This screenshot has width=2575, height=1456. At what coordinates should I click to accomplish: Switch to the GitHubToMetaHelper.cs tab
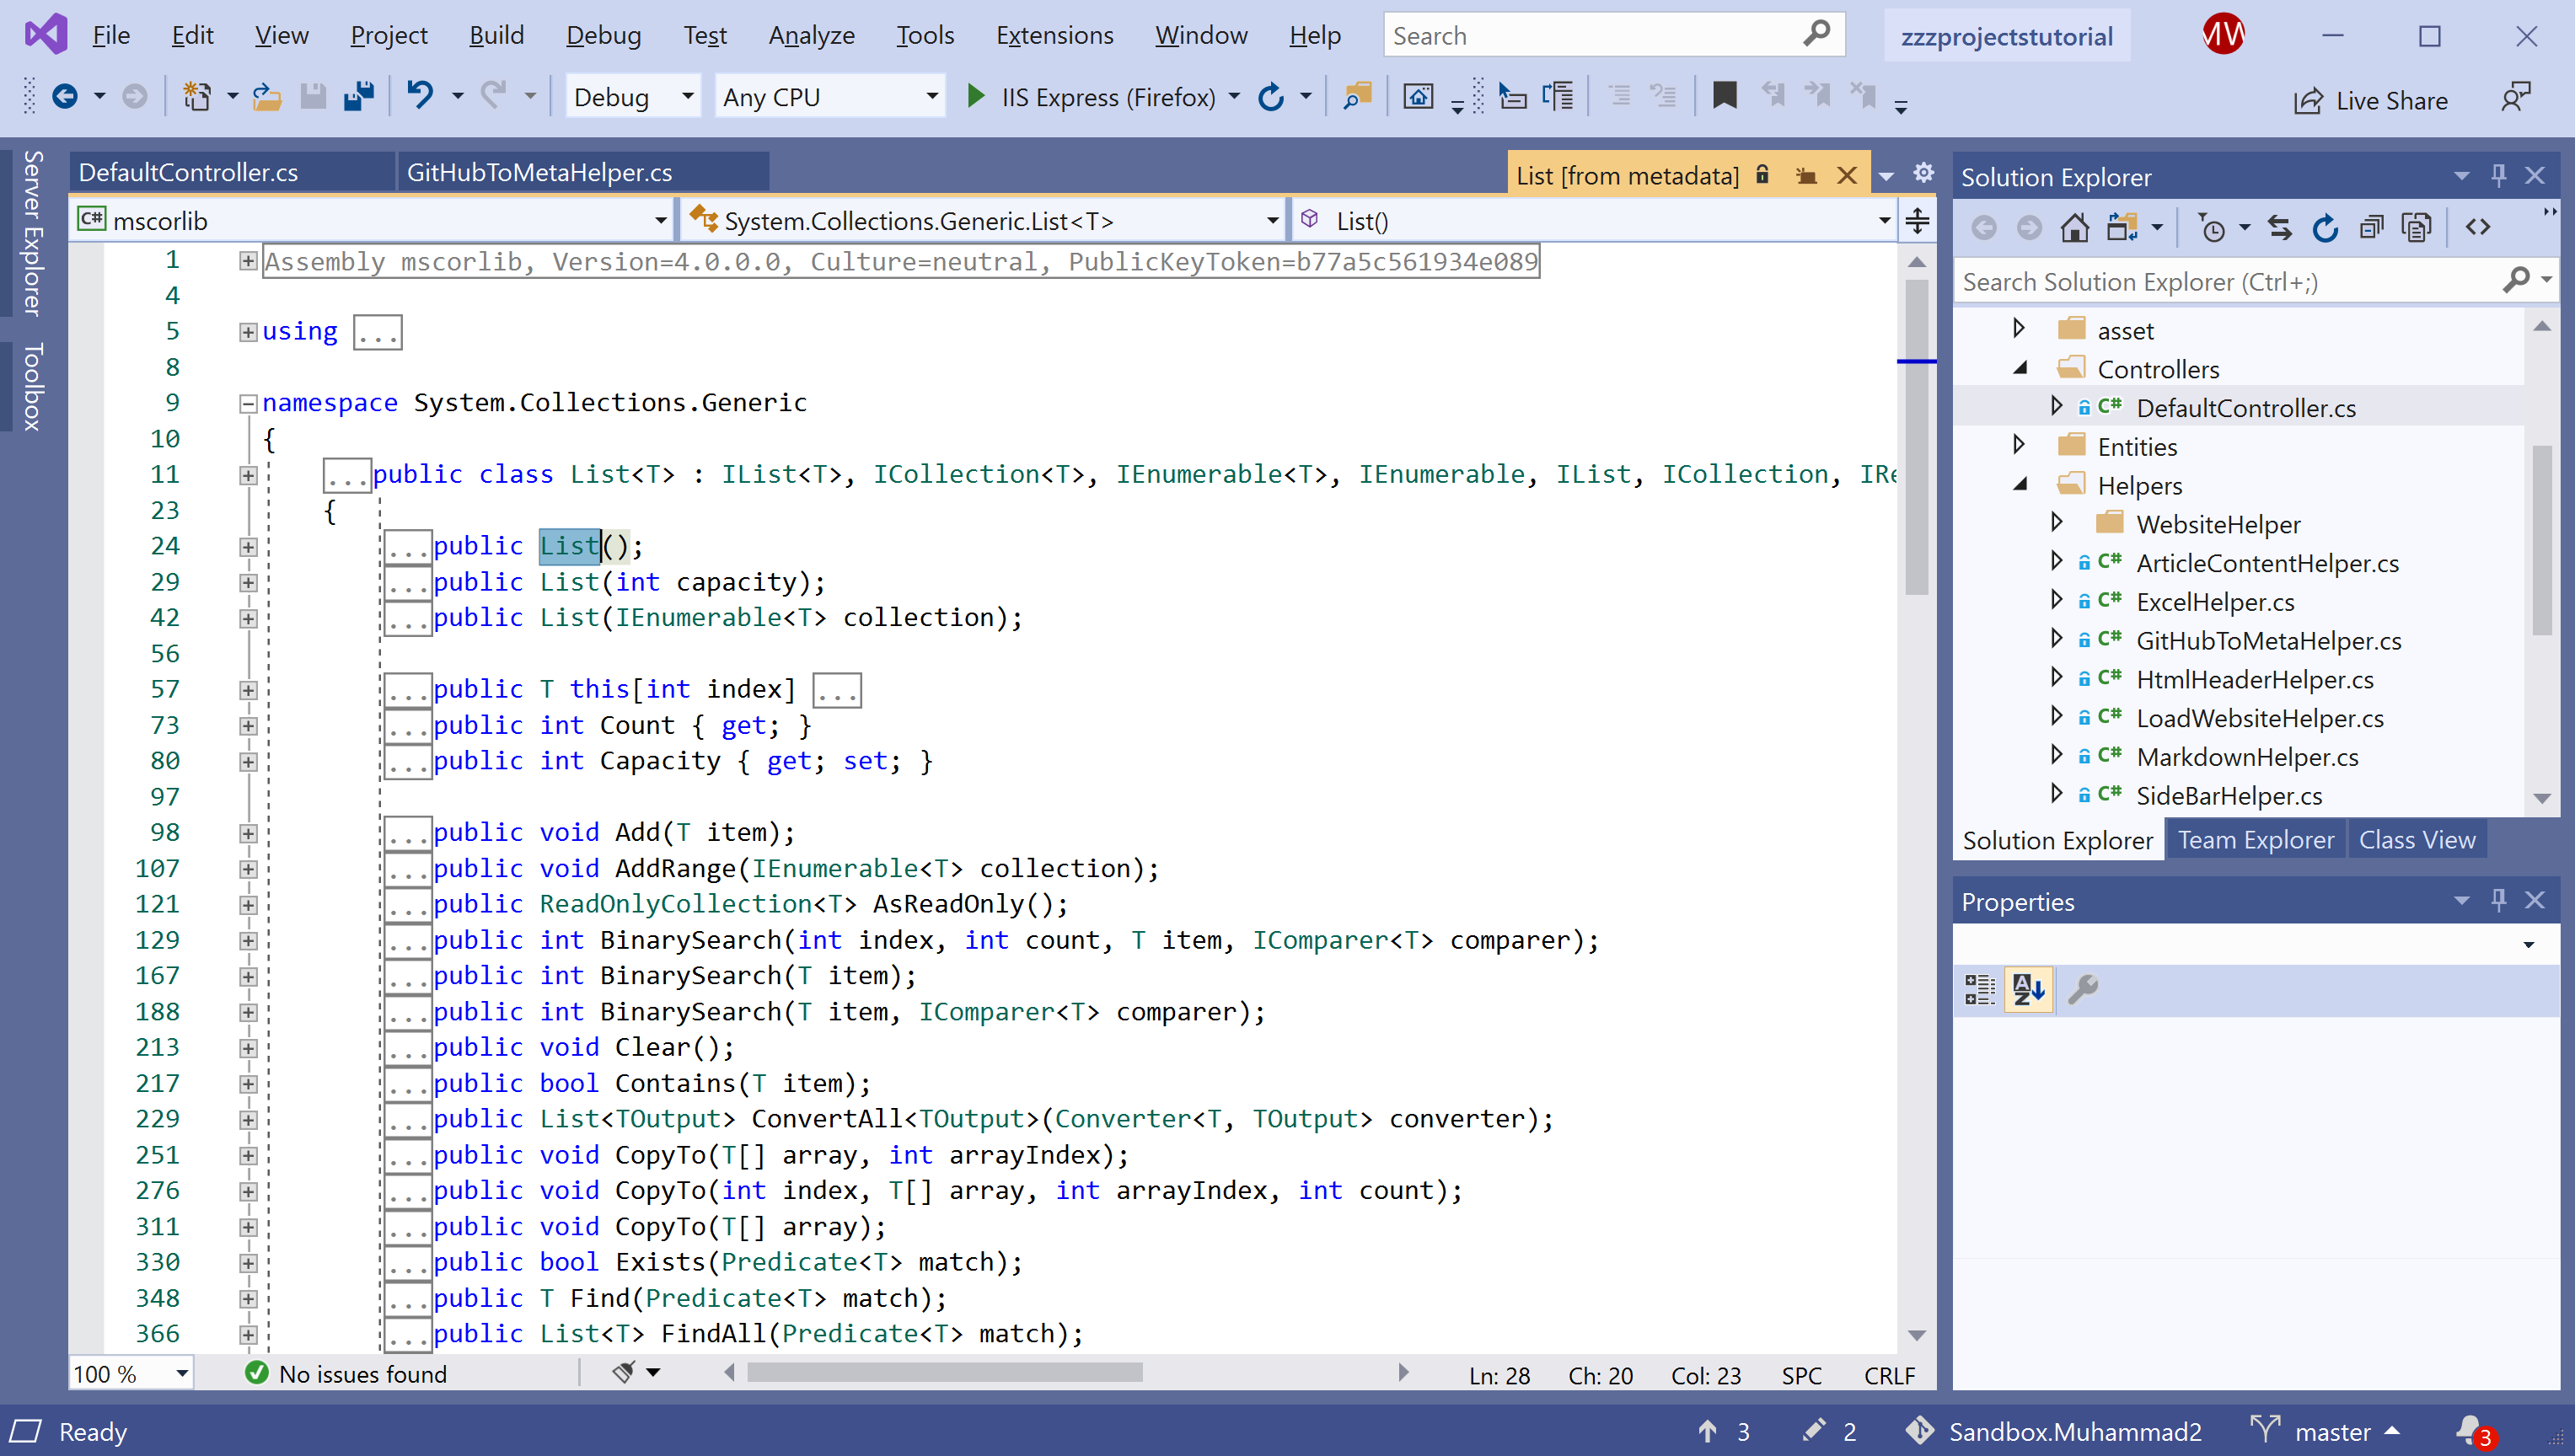[x=539, y=172]
